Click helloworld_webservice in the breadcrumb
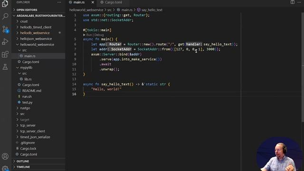Viewport: 304px width, 171px height. (x=86, y=10)
